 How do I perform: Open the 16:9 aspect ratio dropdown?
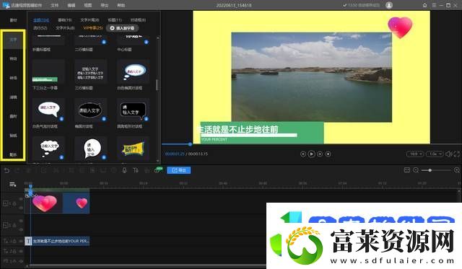(415, 154)
